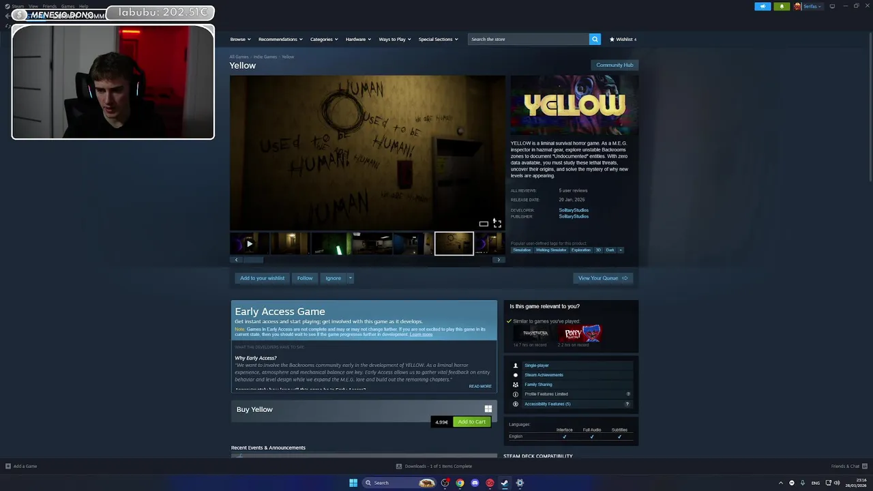Add Yellow to cart

pos(472,421)
